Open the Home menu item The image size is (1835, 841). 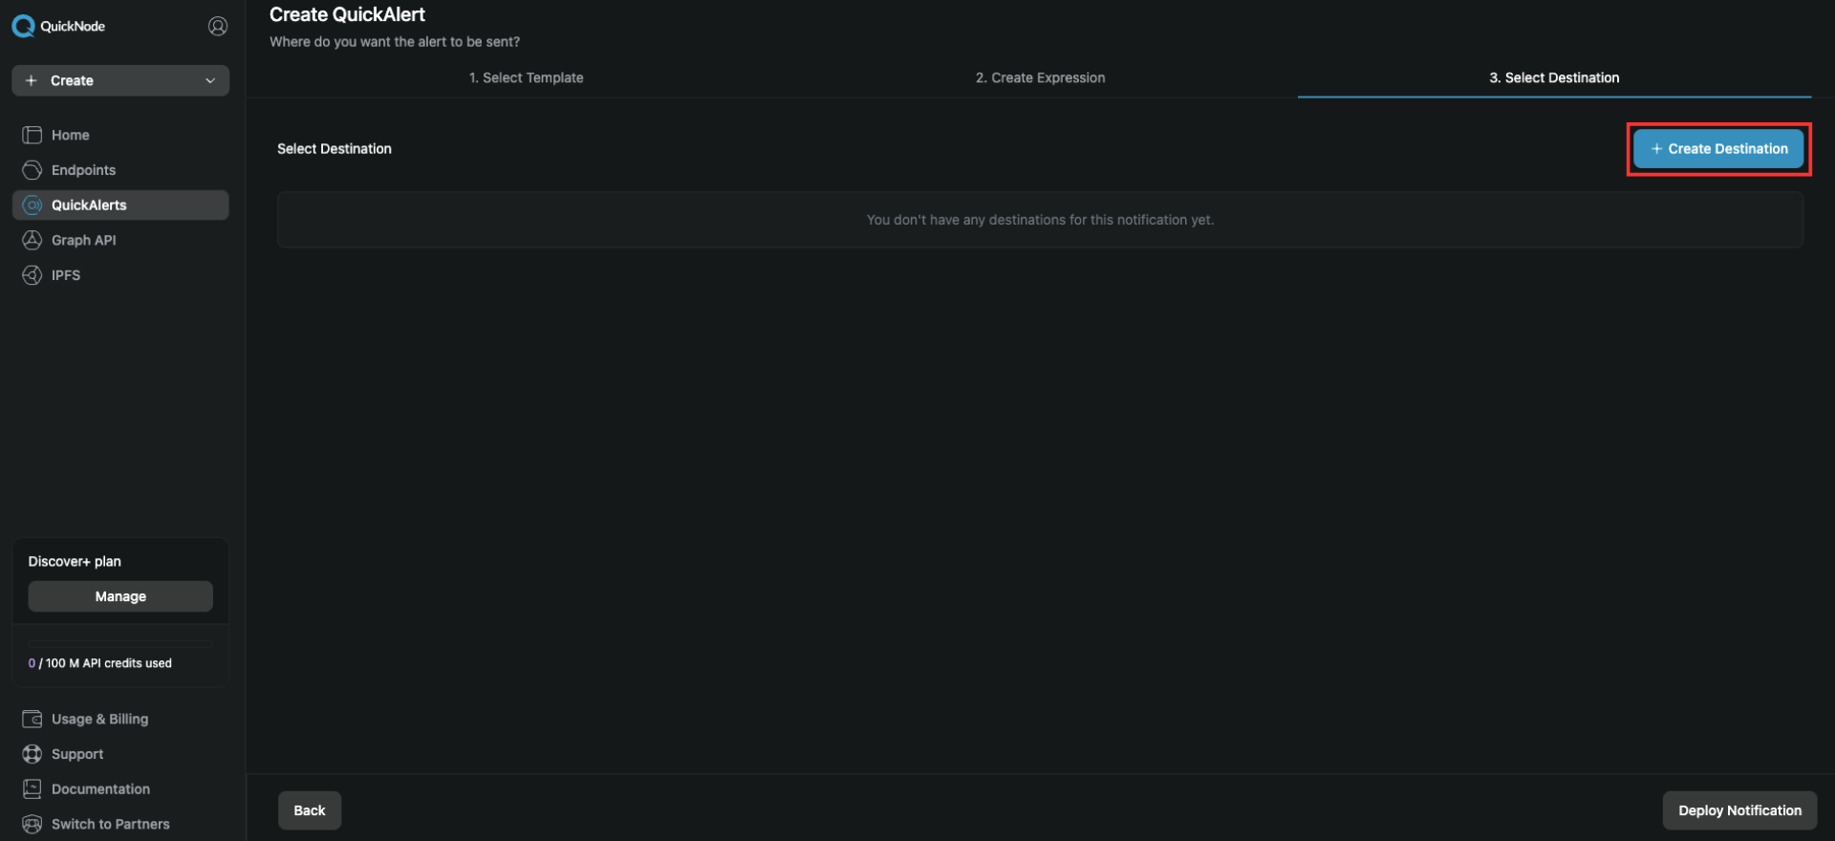pos(120,135)
